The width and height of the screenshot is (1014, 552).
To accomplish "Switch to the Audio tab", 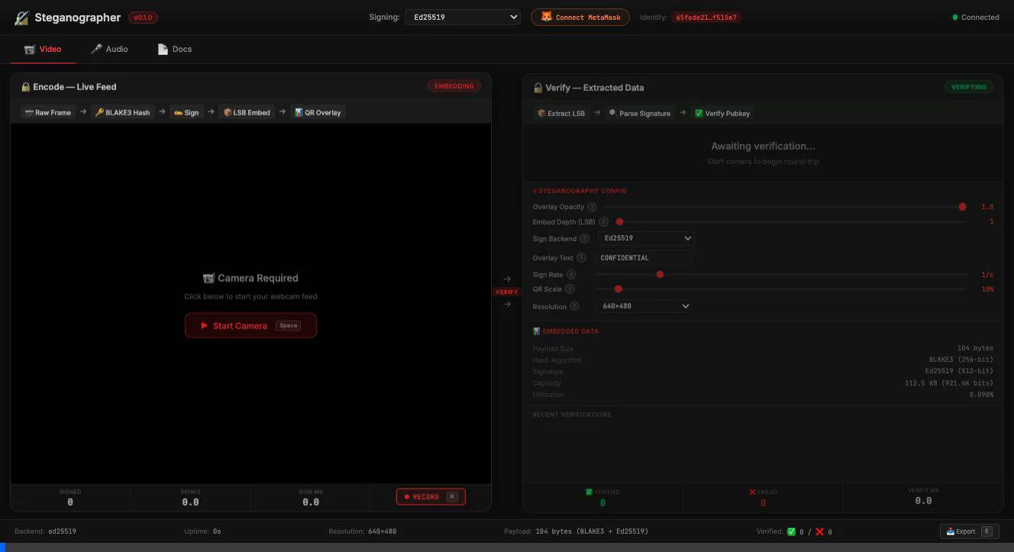I will [109, 49].
